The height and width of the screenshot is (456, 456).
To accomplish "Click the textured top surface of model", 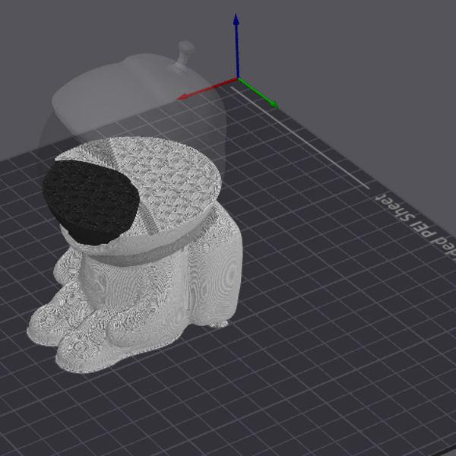I will pos(172,182).
